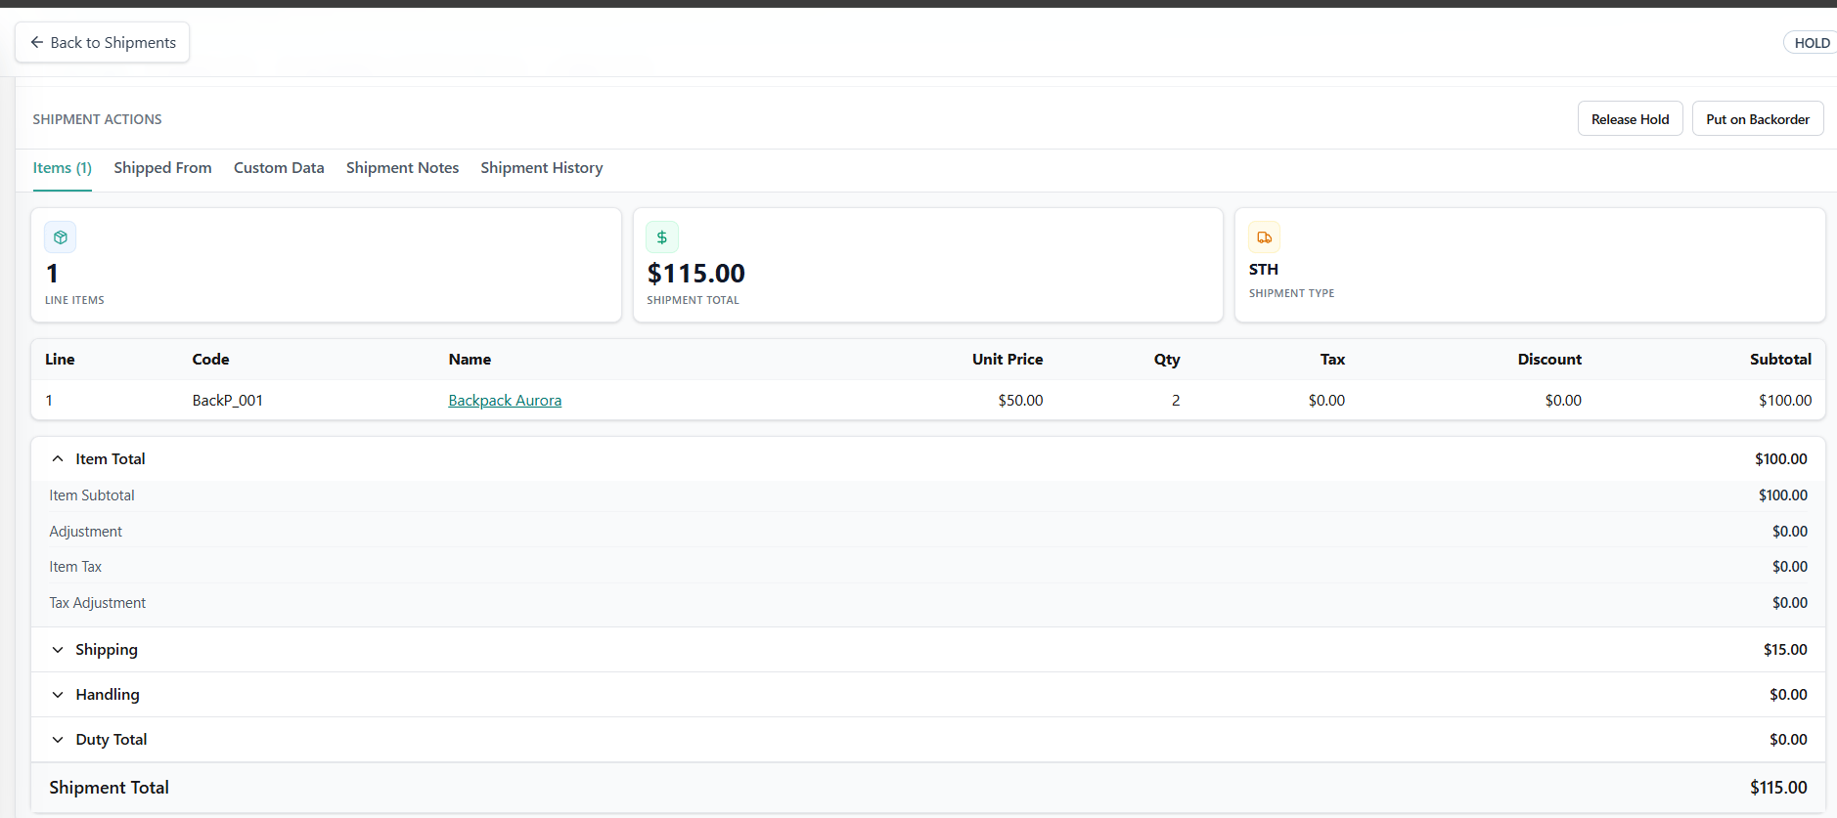This screenshot has height=818, width=1837.
Task: Release the hold on this shipment
Action: click(1630, 119)
